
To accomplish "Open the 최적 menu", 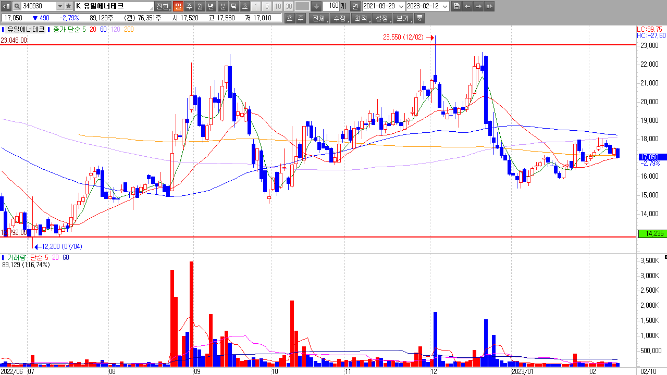I will [361, 18].
